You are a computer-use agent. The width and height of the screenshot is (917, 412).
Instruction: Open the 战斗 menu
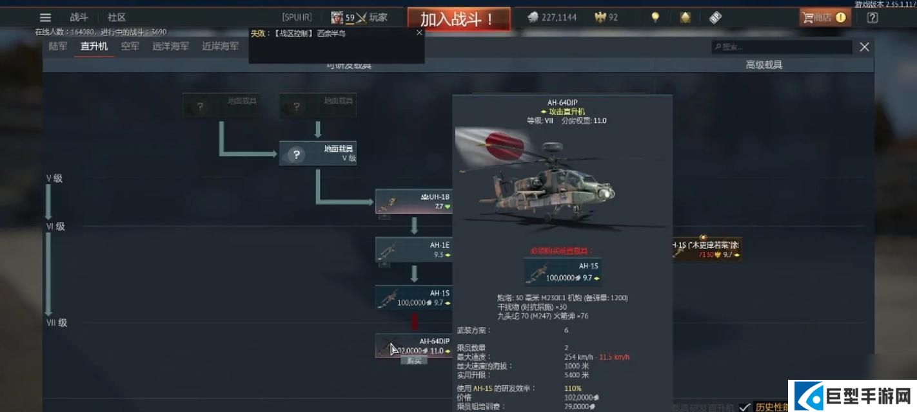pos(79,17)
